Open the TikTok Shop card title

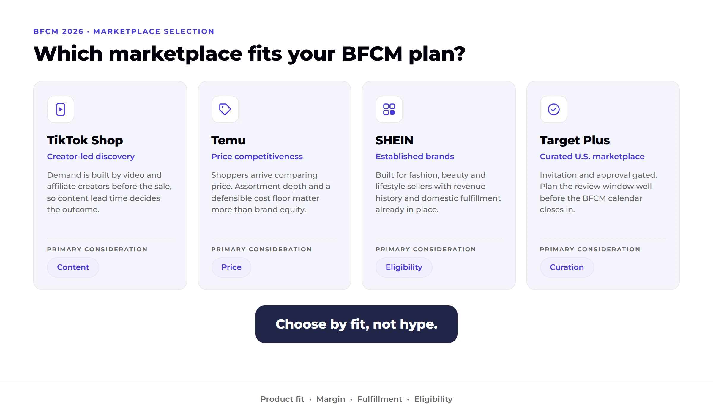(x=85, y=140)
